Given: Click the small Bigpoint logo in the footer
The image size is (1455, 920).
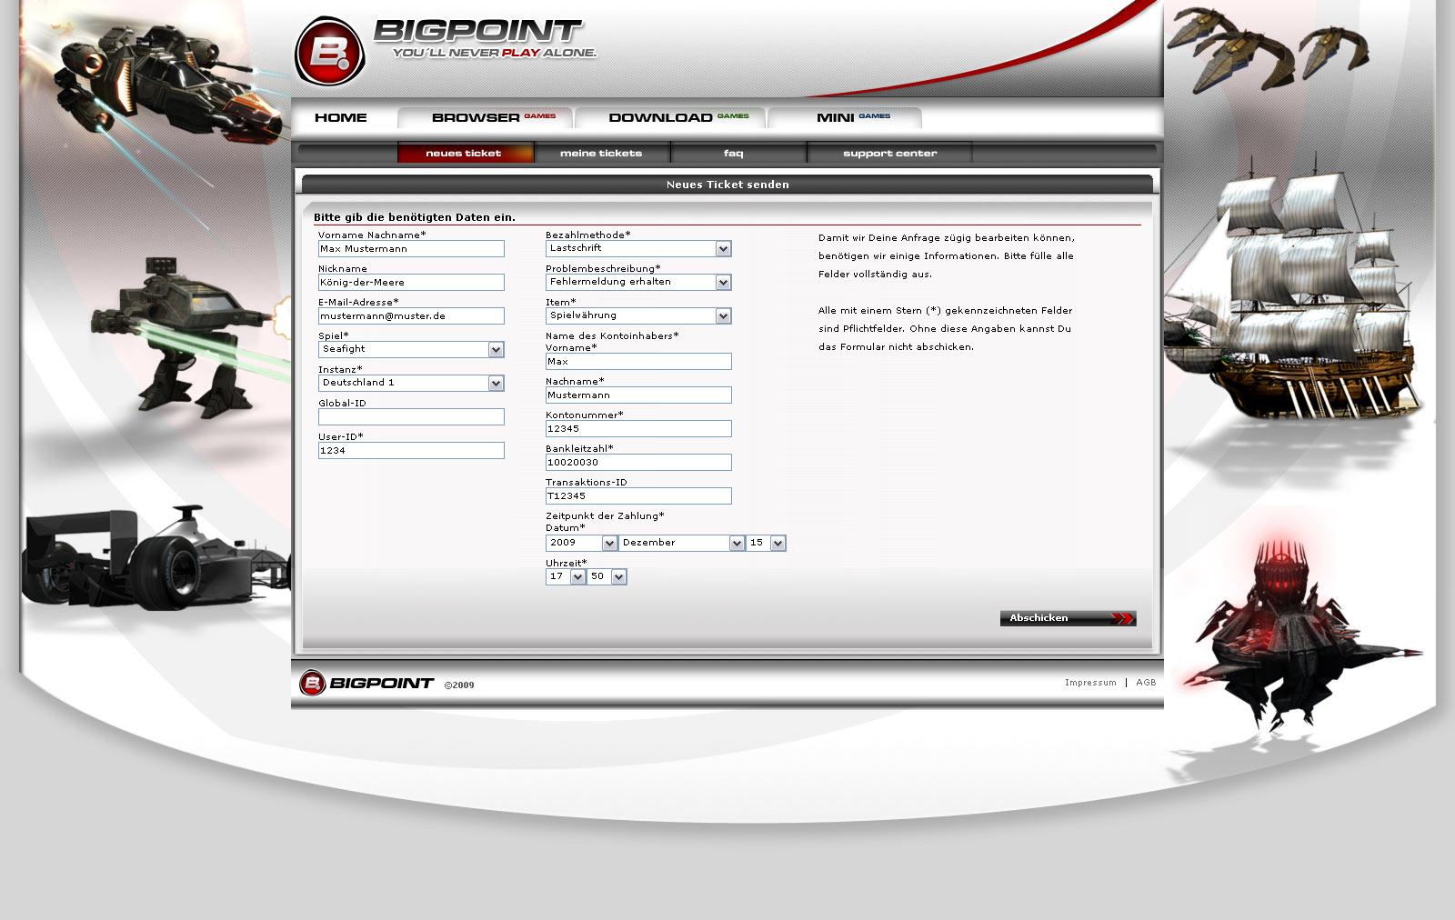Looking at the screenshot, I should click(366, 683).
